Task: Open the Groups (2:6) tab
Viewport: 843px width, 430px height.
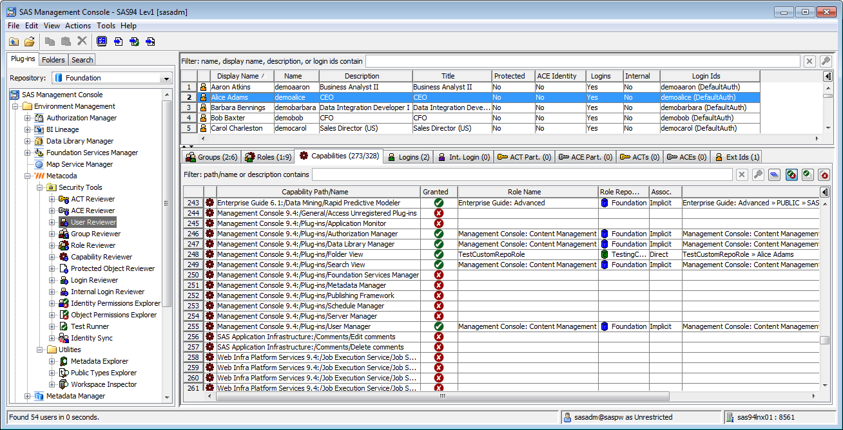Action: click(x=211, y=156)
